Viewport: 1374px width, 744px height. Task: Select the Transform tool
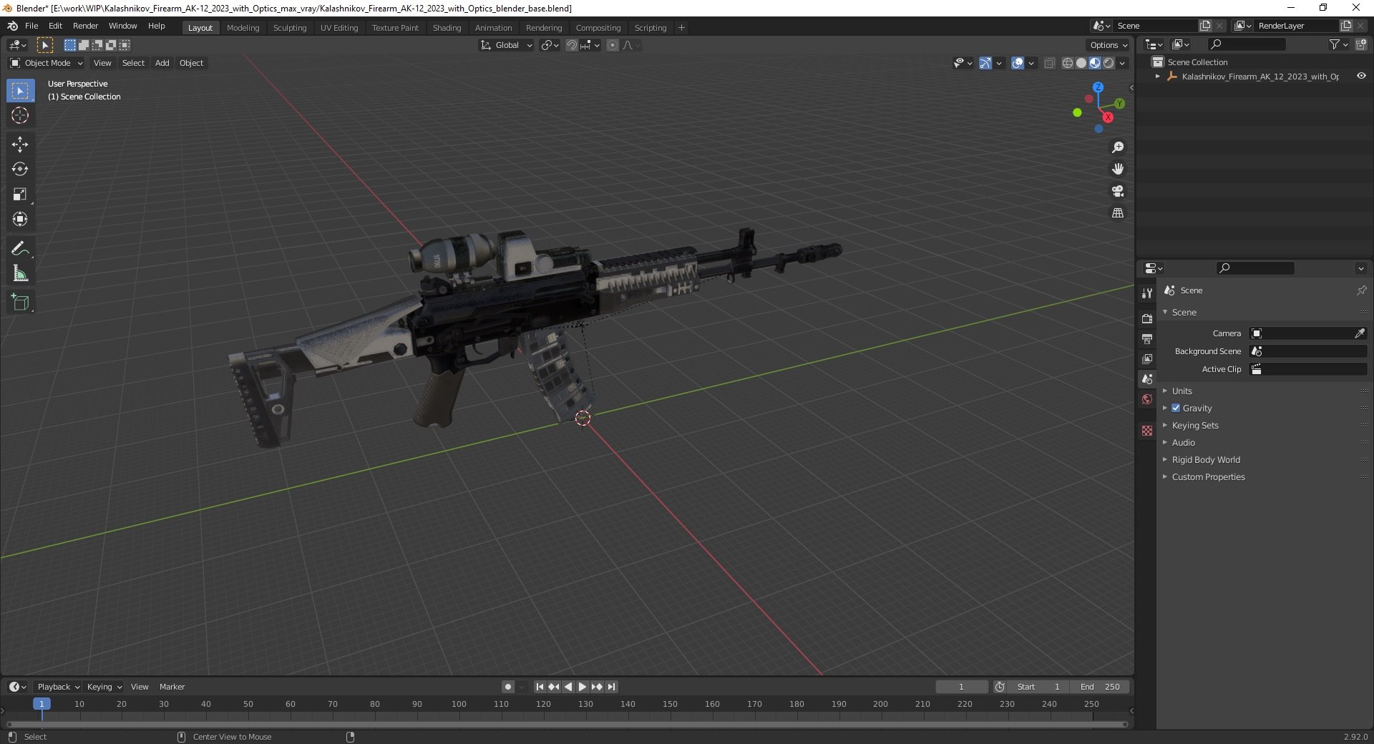[20, 220]
